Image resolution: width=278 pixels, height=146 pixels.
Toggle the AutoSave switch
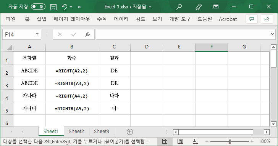point(38,7)
